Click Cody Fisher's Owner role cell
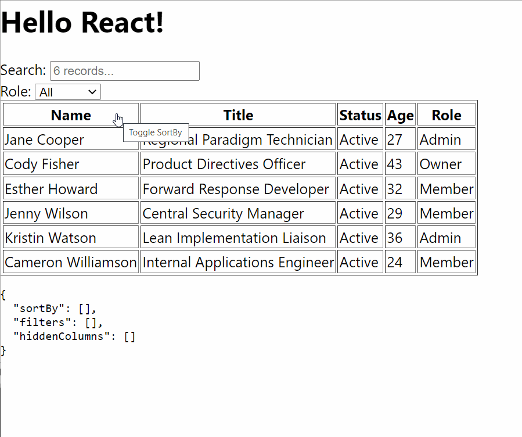 tap(447, 164)
